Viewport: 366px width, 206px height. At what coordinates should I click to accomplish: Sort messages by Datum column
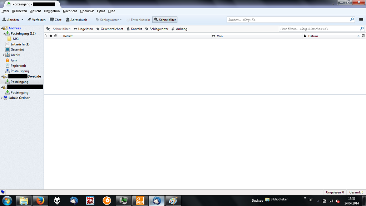tap(313, 36)
